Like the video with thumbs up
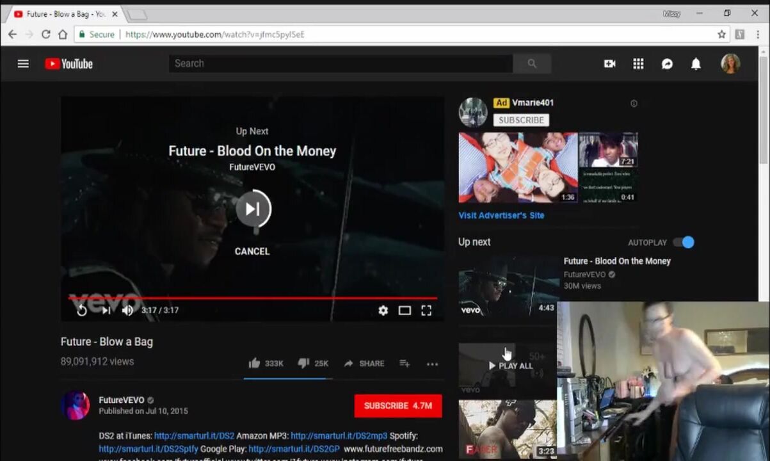 [255, 363]
